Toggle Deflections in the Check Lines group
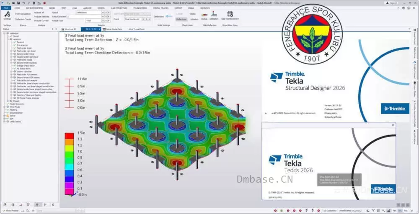The image size is (419, 214). click(181, 19)
